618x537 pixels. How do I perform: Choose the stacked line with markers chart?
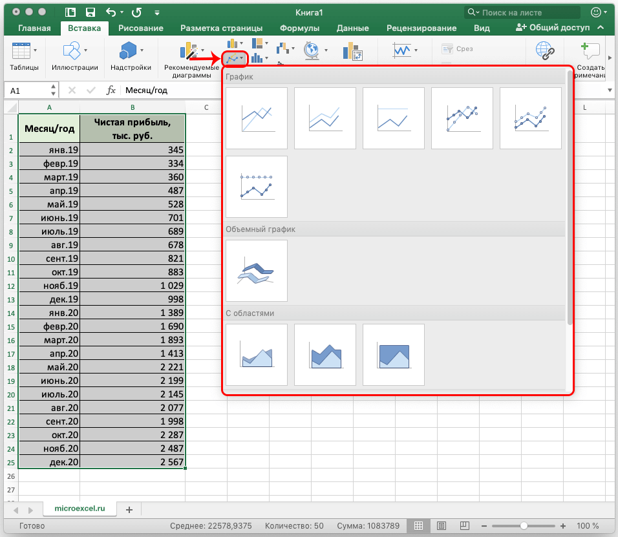click(x=531, y=118)
